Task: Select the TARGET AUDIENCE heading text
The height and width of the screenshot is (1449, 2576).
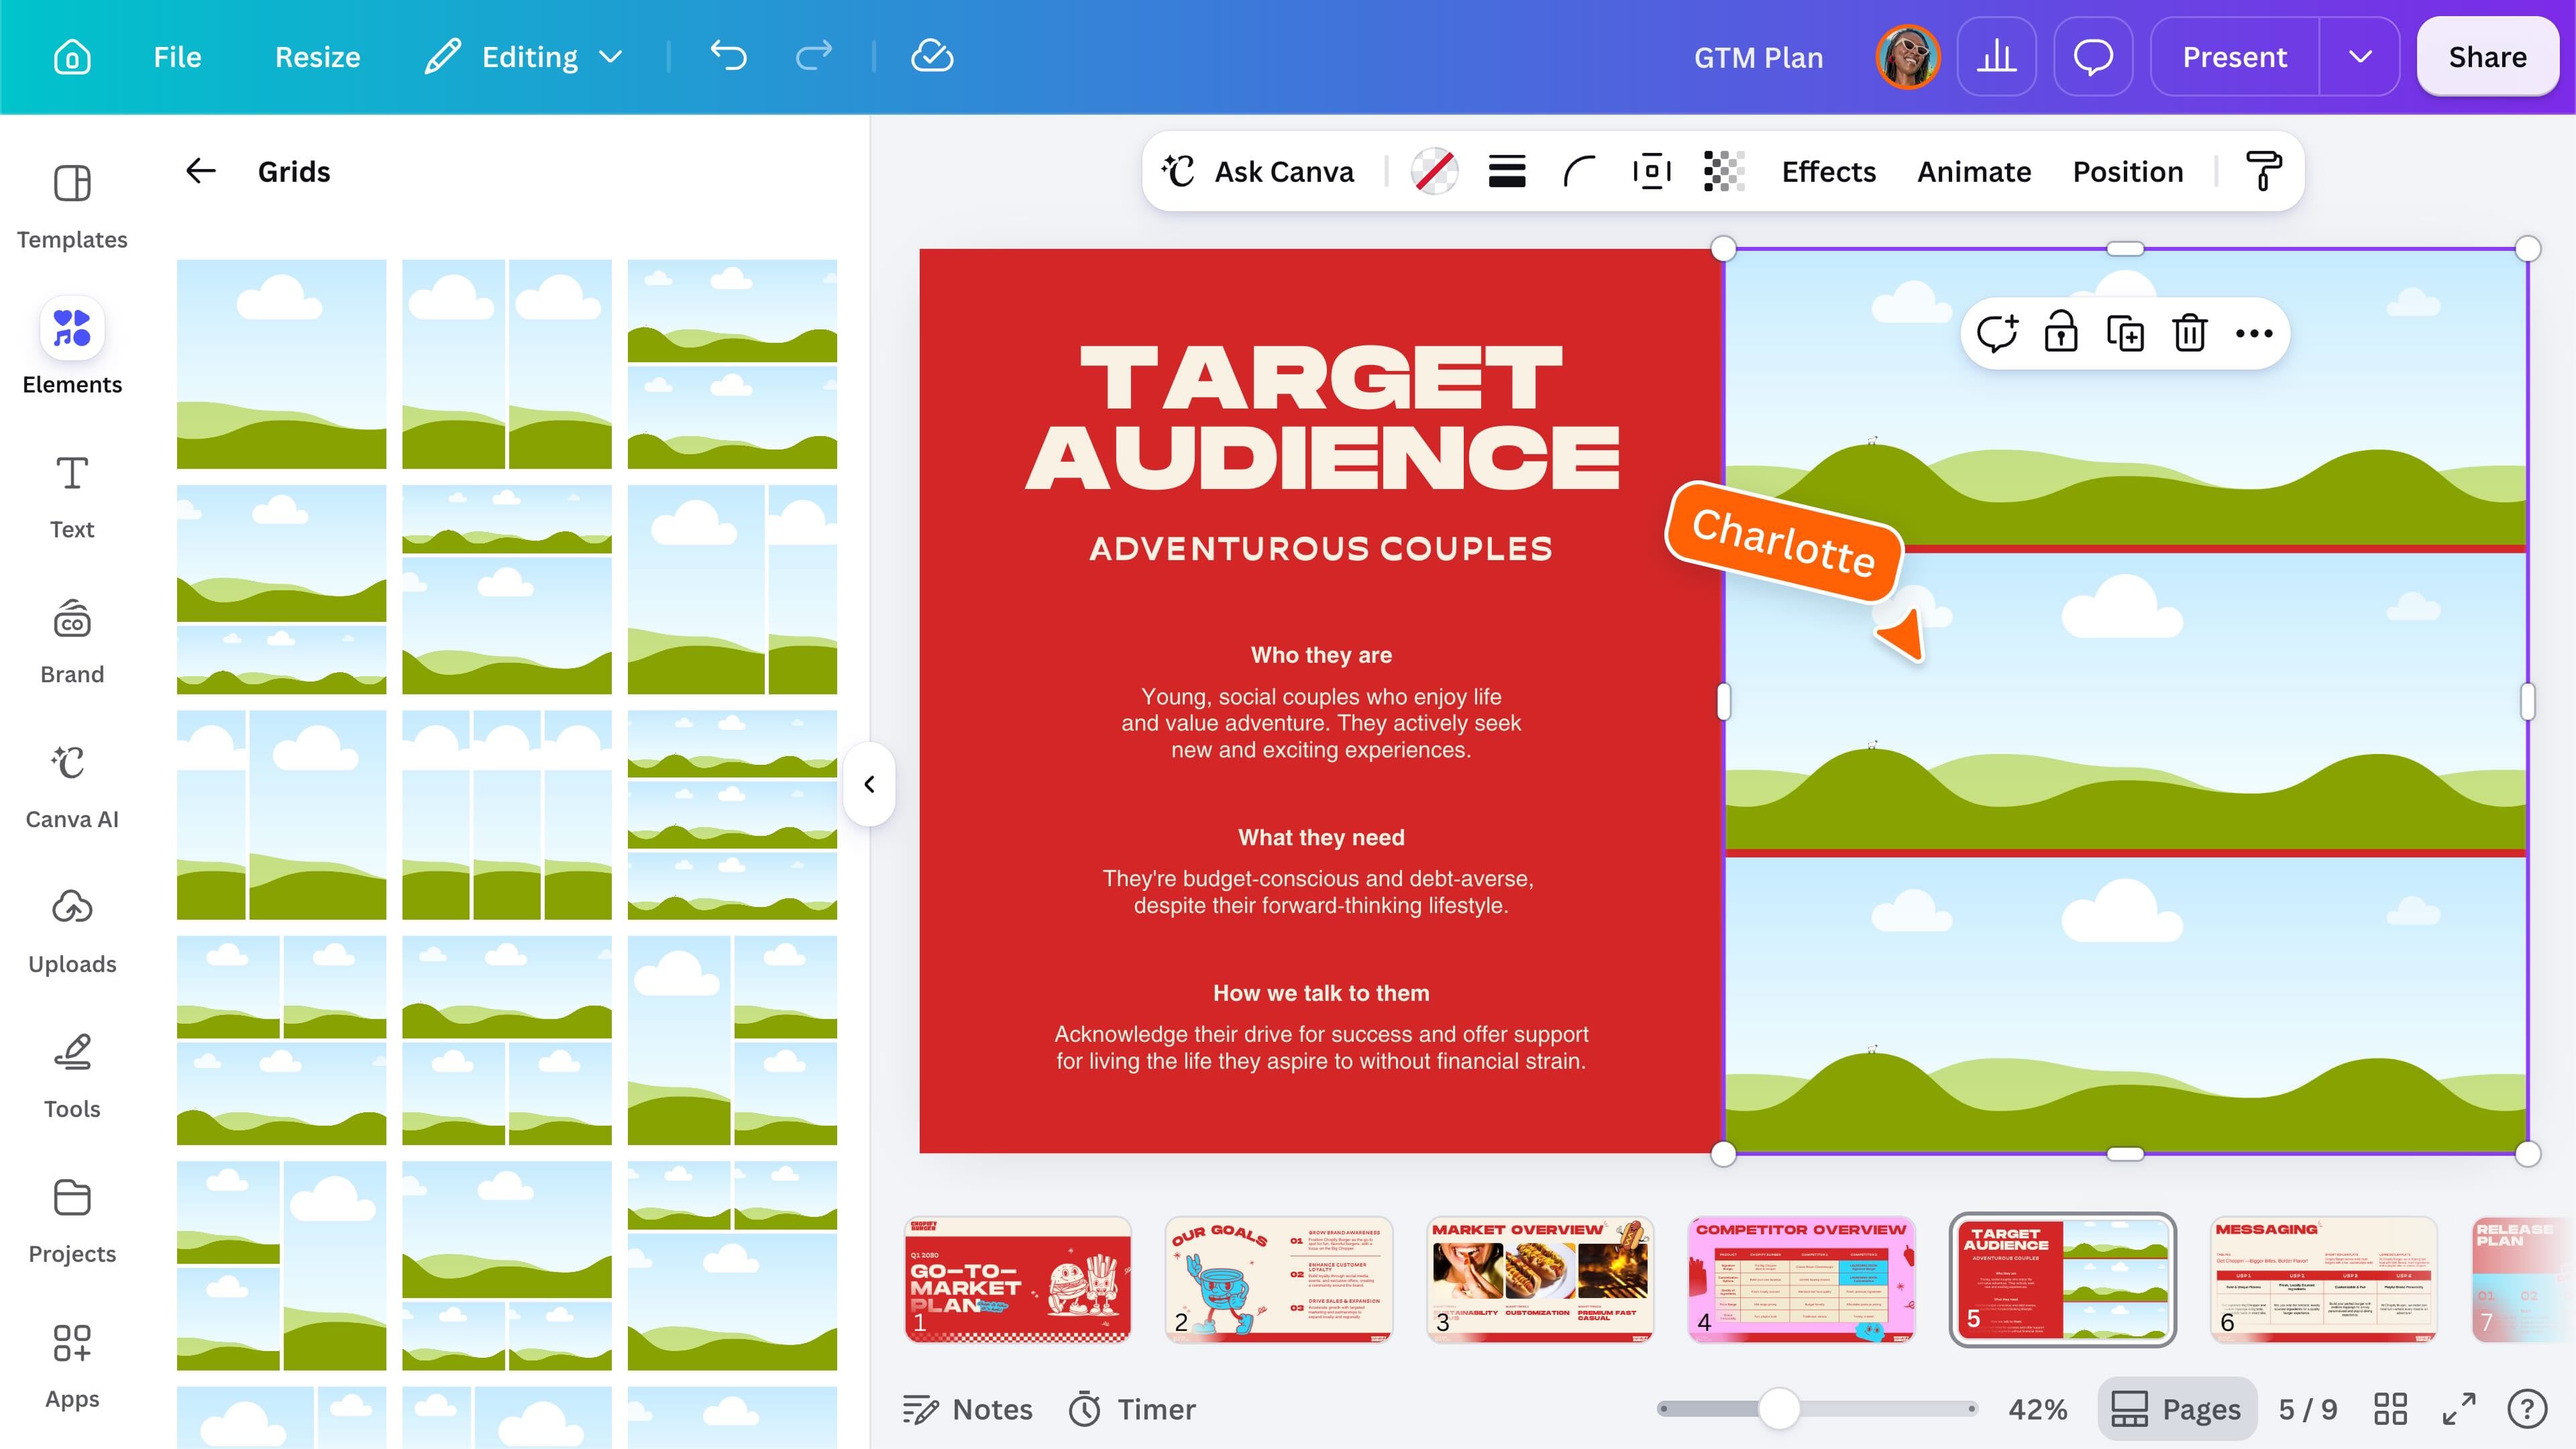Action: click(1321, 417)
